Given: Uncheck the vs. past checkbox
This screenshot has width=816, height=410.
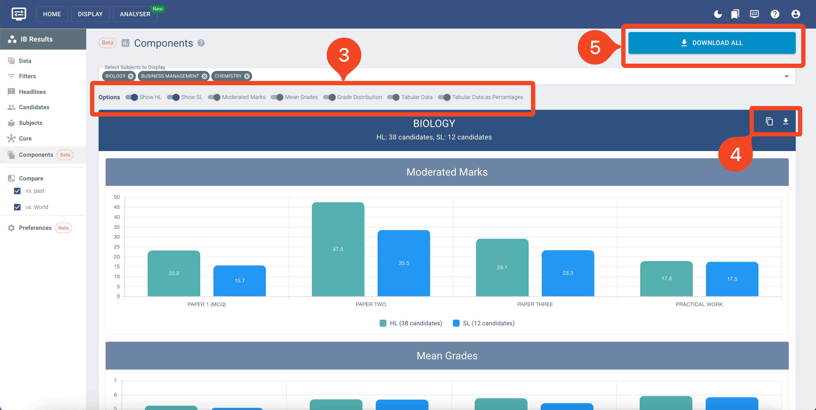Looking at the screenshot, I should [17, 191].
